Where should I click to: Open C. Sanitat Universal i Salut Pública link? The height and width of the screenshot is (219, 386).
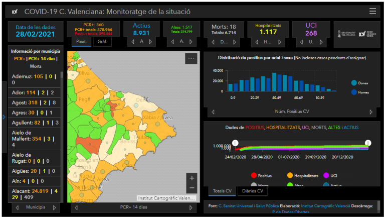tap(243, 206)
